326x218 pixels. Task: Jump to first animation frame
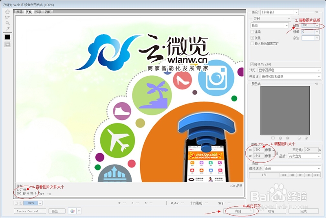coord(284,175)
